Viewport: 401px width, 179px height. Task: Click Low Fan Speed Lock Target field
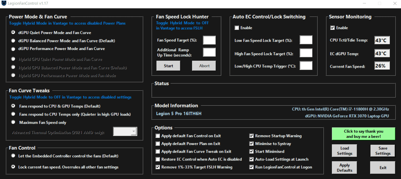pyautogui.click(x=306, y=40)
